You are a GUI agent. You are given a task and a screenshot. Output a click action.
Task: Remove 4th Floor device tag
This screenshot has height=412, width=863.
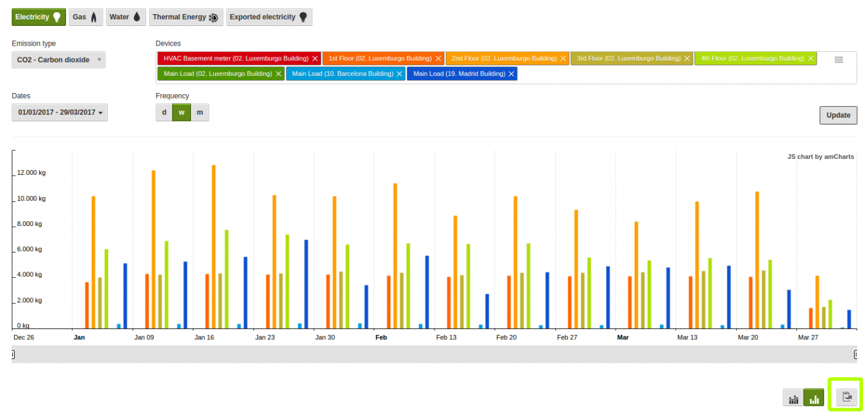tap(811, 59)
